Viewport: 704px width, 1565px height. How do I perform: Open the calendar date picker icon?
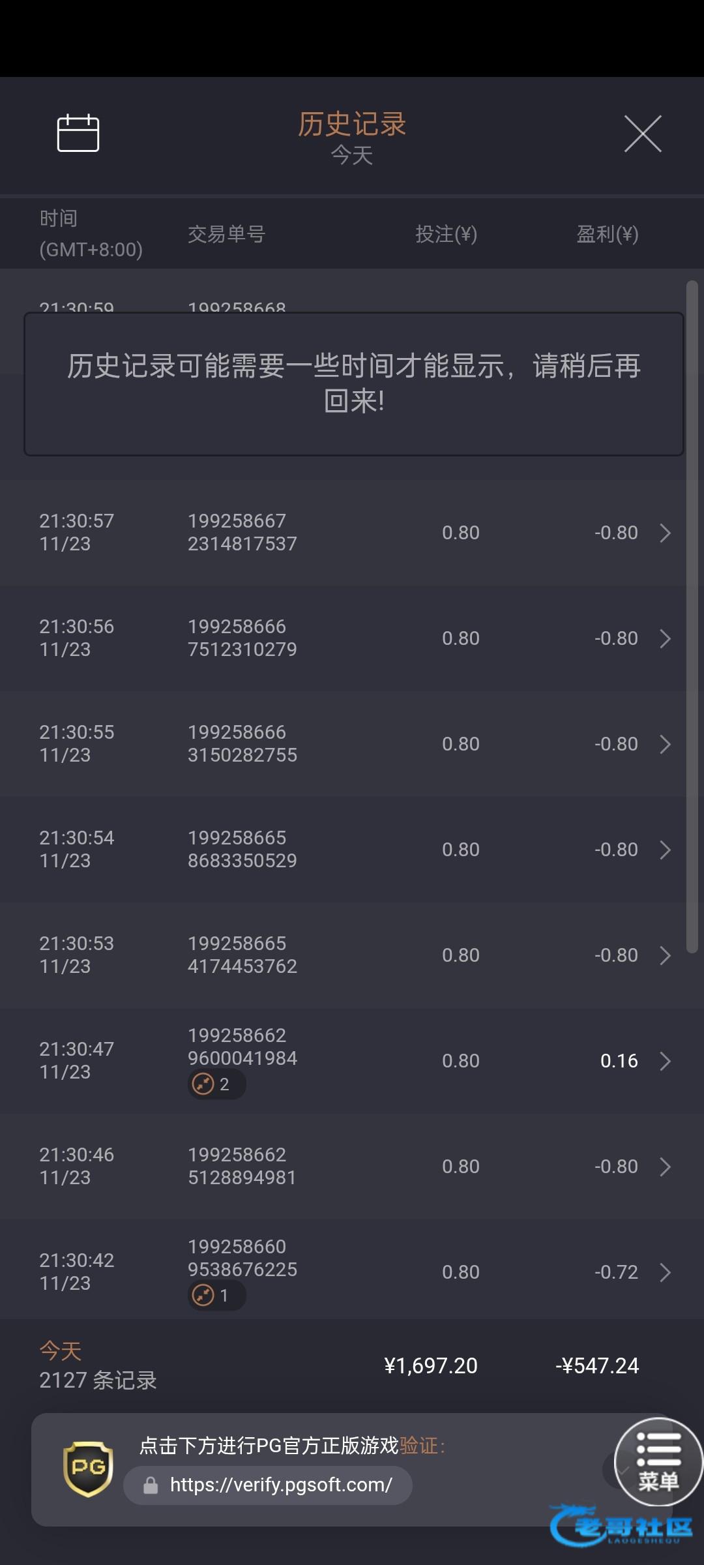coord(78,133)
